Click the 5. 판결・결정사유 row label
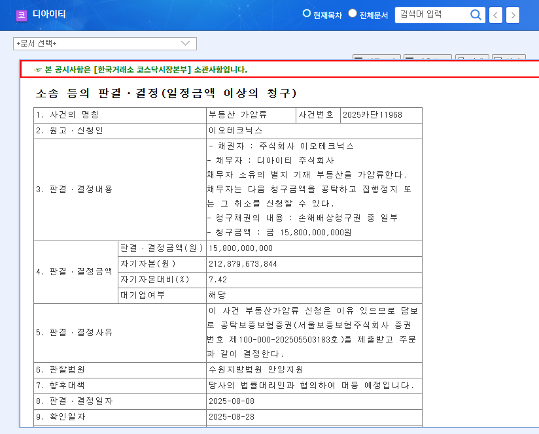This screenshot has width=539, height=434. click(x=75, y=333)
